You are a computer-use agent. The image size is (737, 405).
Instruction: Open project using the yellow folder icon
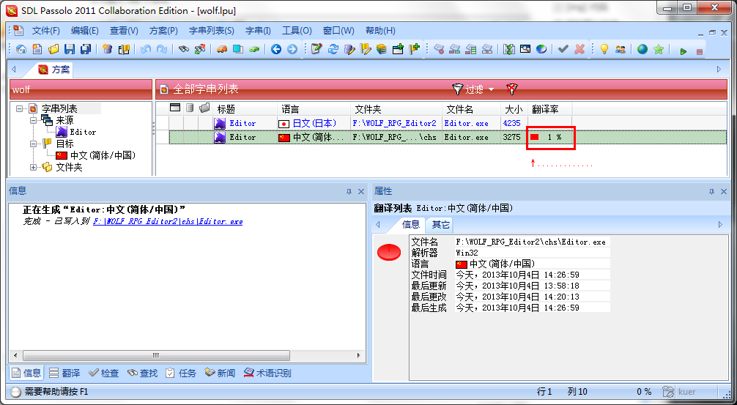pos(53,49)
